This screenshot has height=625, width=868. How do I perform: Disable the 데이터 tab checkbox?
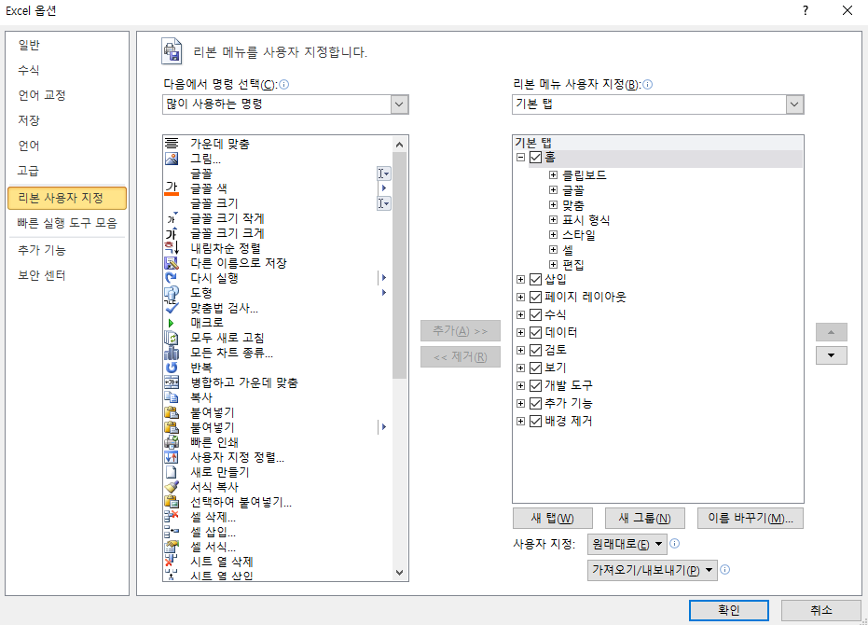click(535, 332)
